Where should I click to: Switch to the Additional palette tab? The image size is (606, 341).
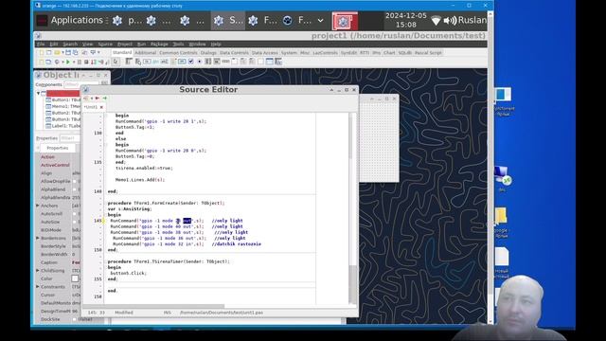tap(145, 53)
